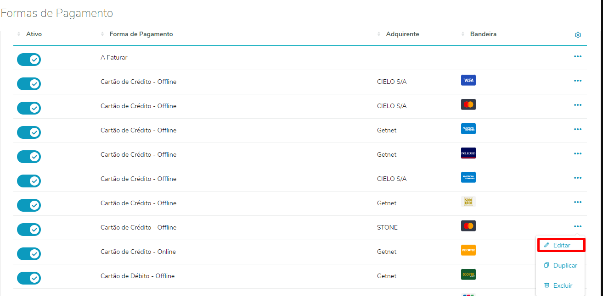Click the Mastercard icon in the STONE row
Screen dimensions: 603x296
468,226
